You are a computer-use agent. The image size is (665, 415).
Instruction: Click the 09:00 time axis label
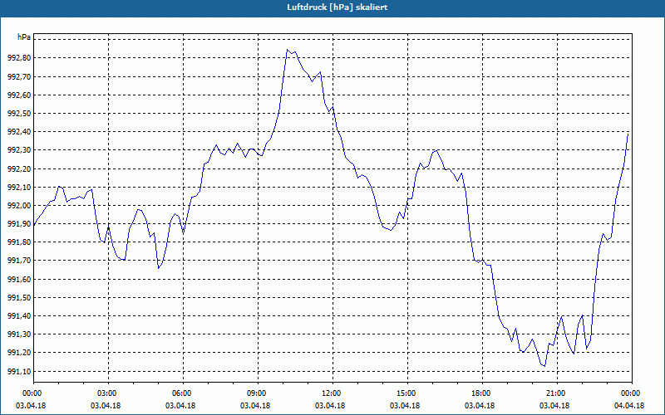pos(258,393)
